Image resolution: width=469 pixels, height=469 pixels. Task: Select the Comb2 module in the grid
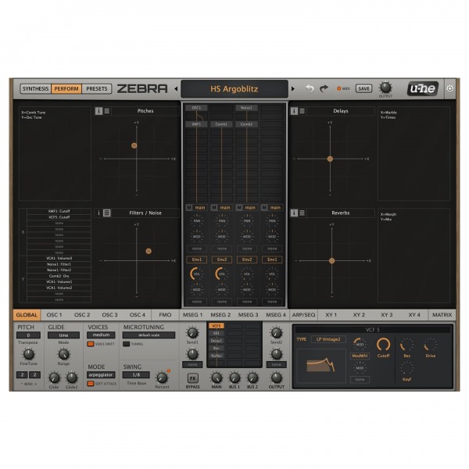click(247, 124)
